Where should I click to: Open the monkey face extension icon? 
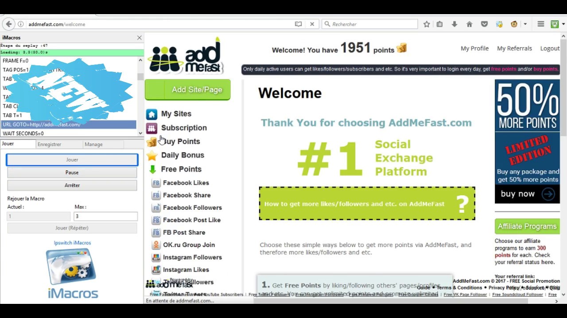tap(514, 24)
